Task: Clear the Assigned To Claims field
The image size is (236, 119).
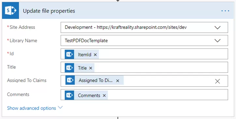Action: coord(217,81)
